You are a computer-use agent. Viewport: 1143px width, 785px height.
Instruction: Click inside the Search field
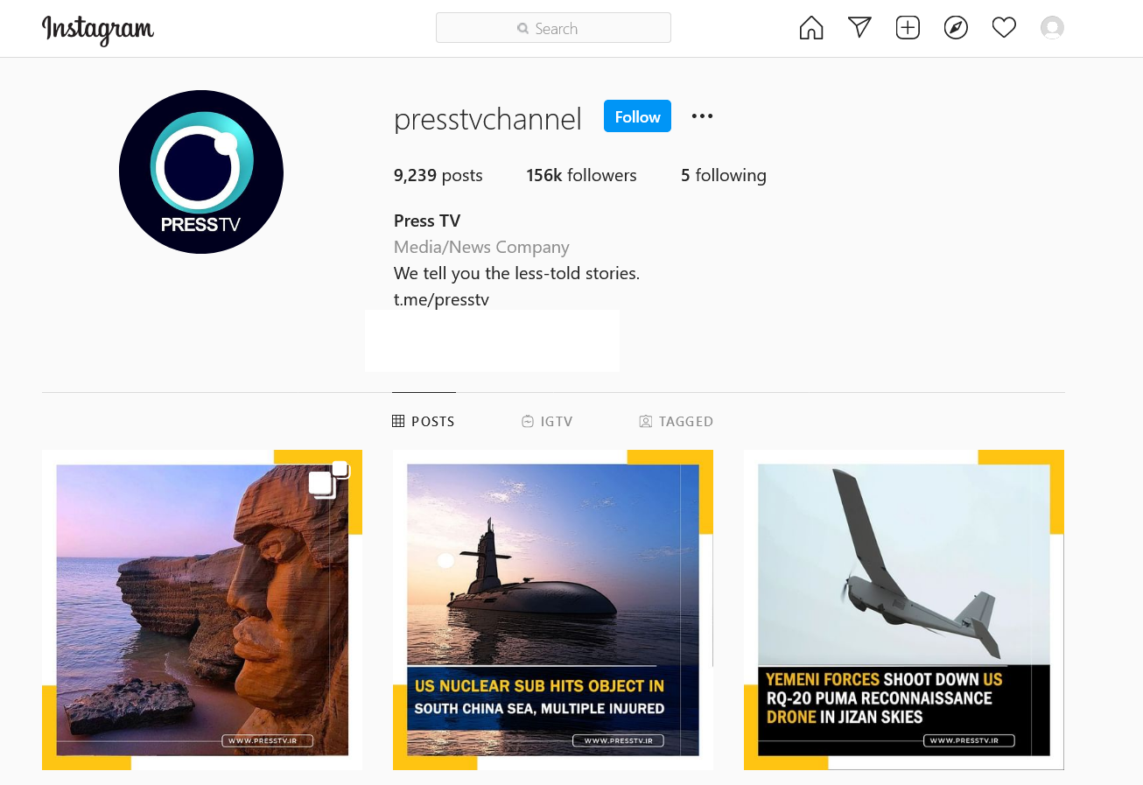[553, 28]
